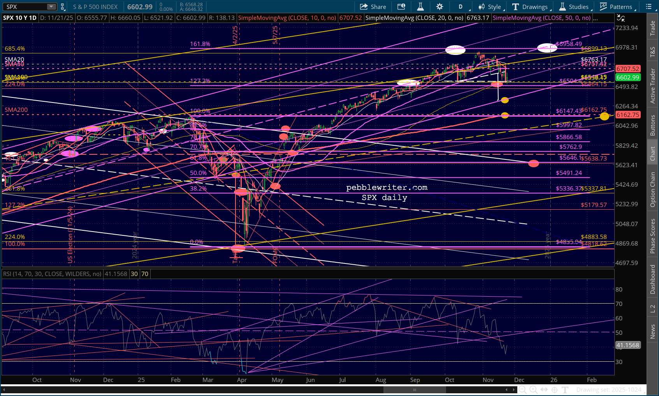Click the text drawing tool T icon
Viewport: 659px width, 396px height.
[x=565, y=389]
